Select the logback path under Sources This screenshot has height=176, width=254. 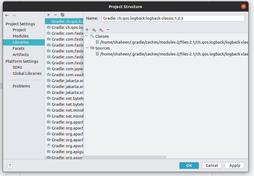(174, 54)
